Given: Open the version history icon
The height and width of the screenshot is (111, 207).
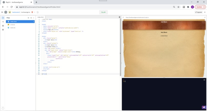Looking at the screenshot, I should tap(37, 12).
